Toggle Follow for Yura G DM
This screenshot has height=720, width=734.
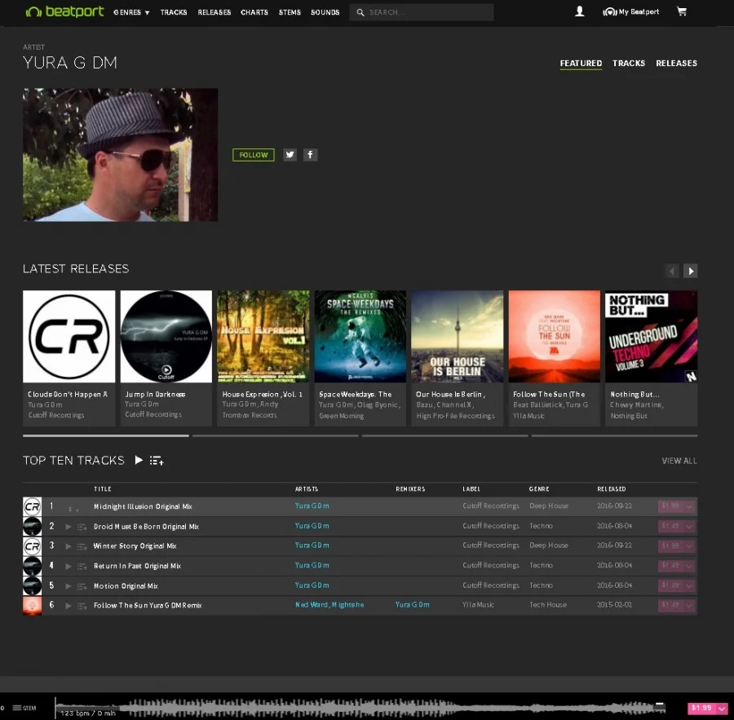tap(253, 155)
